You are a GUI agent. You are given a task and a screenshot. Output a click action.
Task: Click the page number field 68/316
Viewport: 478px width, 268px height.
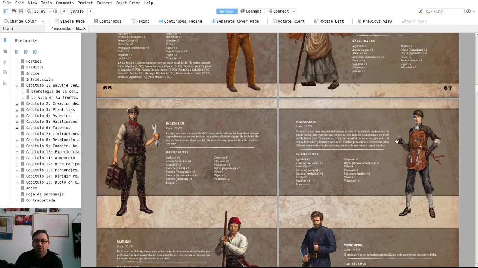[77, 11]
